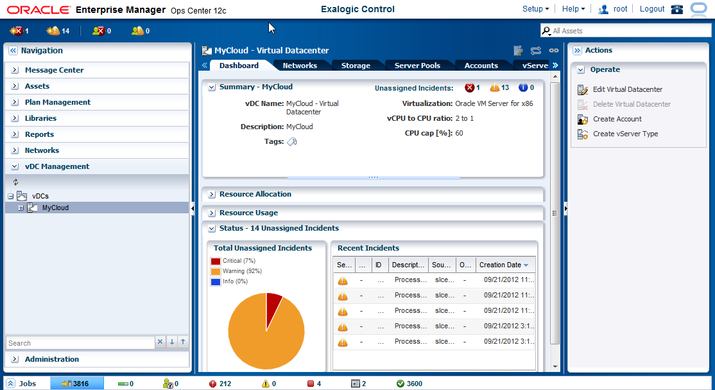Expand the Resource Usage panel
Image resolution: width=715 pixels, height=390 pixels.
click(212, 213)
